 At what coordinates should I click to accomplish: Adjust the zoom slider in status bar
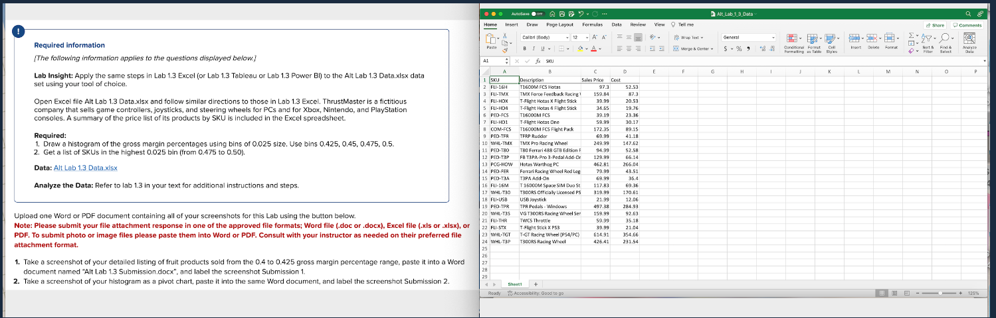940,292
